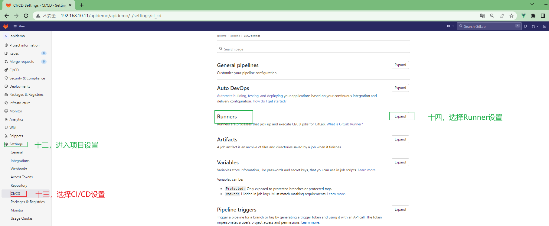This screenshot has height=226, width=549.
Task: Open new browser tab with plus
Action: click(82, 5)
